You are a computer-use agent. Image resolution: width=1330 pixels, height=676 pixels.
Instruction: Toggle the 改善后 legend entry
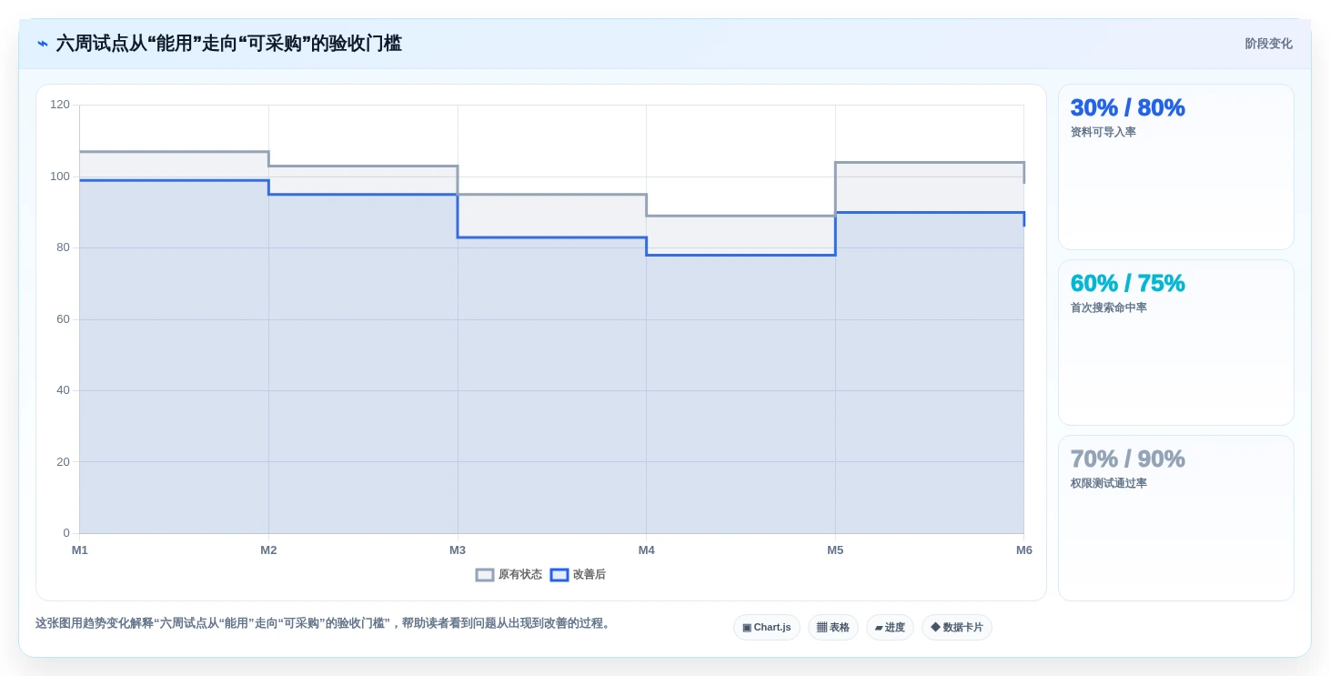578,575
